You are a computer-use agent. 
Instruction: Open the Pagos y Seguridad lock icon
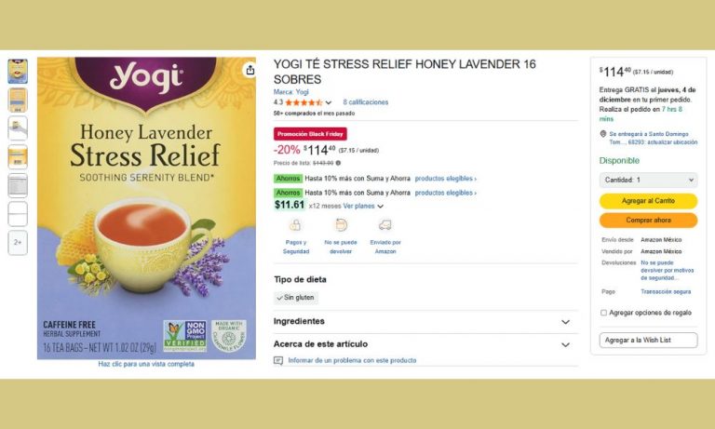point(295,225)
